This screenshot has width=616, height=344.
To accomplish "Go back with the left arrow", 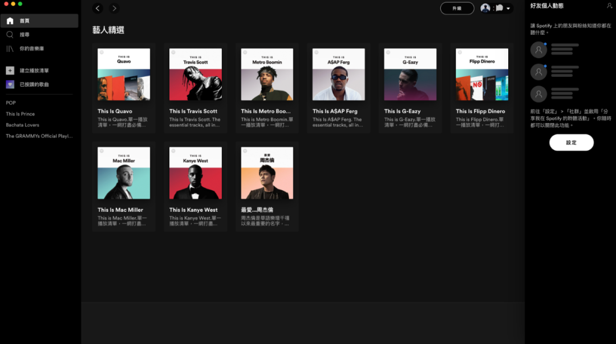I will [98, 8].
